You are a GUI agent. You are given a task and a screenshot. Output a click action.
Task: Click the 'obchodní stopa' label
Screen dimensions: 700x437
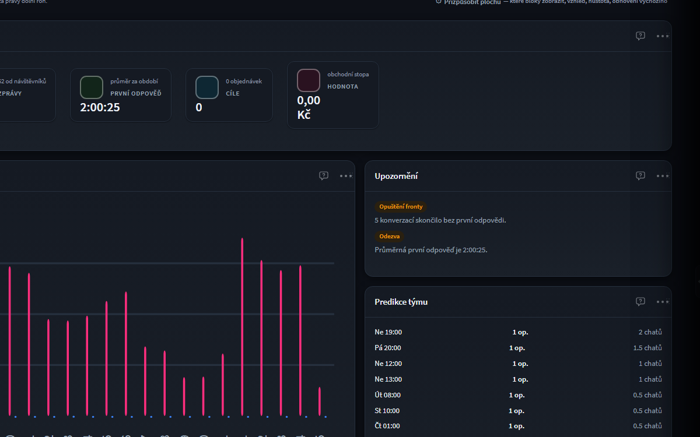348,74
